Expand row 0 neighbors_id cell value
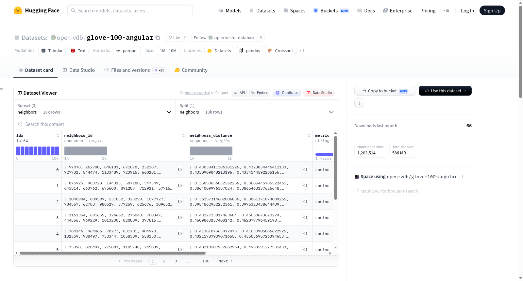This screenshot has height=281, width=523. [x=180, y=170]
